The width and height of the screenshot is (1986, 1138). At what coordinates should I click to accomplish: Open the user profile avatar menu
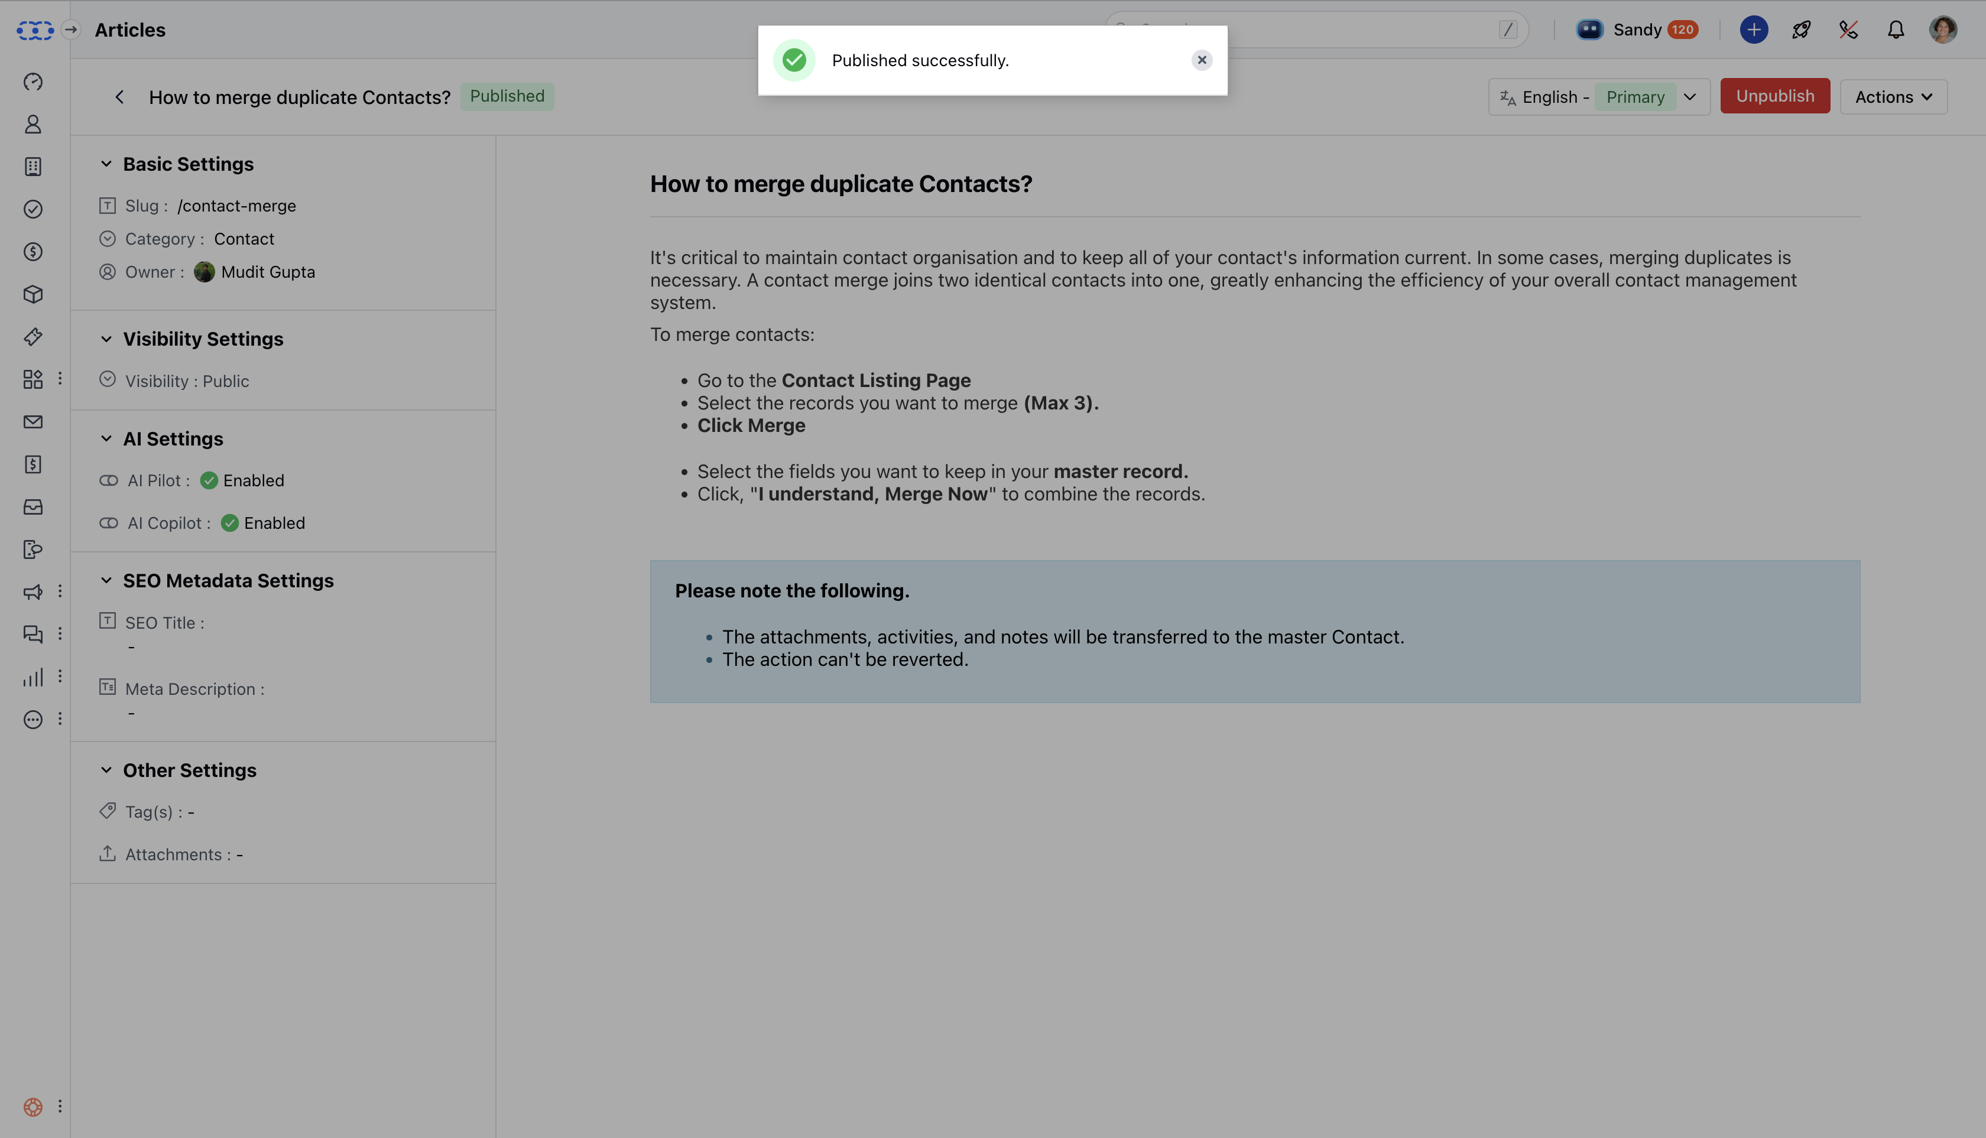click(x=1942, y=30)
